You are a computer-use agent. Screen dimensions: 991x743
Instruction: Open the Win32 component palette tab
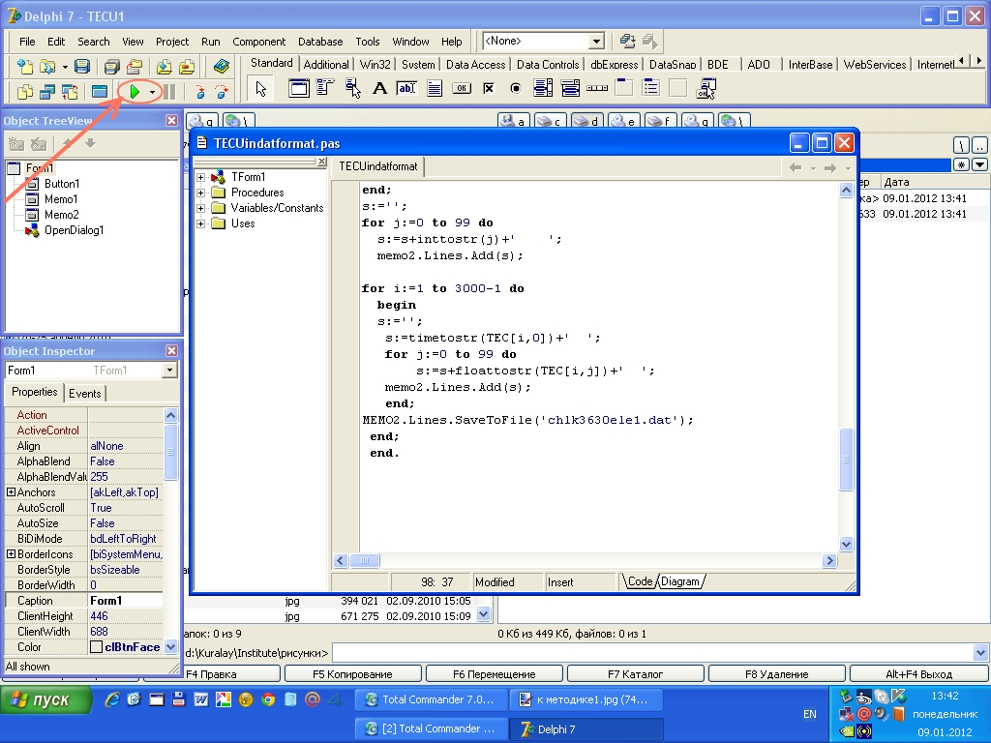pos(374,65)
